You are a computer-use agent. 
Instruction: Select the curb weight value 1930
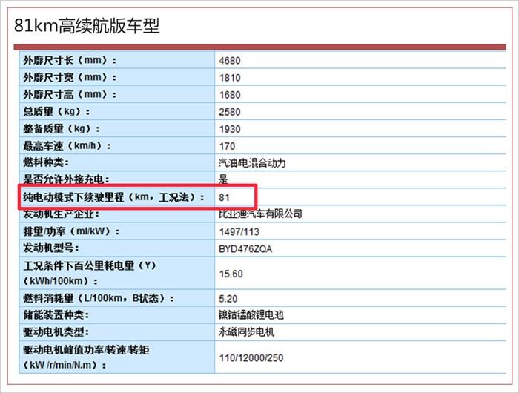tap(229, 129)
